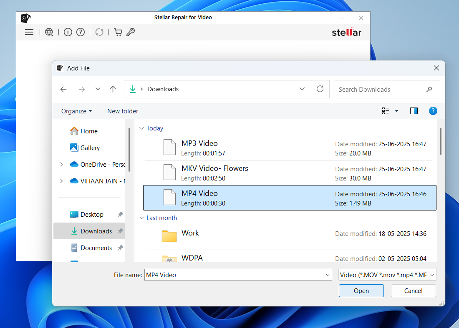Viewport: 459px width, 328px height.
Task: Click the search magnifier icon
Action: coord(429,90)
